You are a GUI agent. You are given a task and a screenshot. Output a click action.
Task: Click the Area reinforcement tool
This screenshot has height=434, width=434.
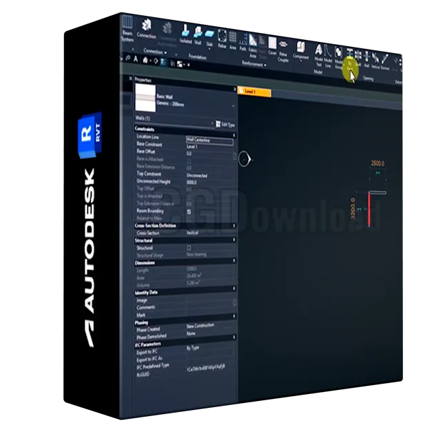[233, 41]
